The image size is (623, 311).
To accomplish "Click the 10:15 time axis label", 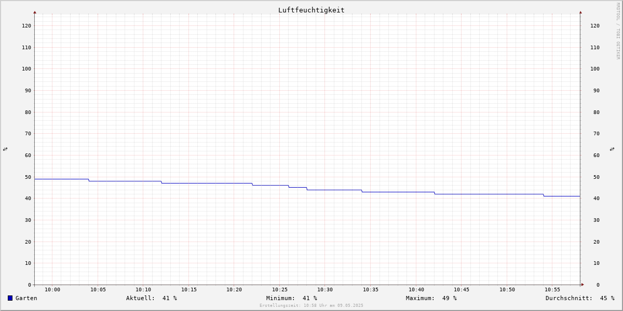I will coord(189,289).
